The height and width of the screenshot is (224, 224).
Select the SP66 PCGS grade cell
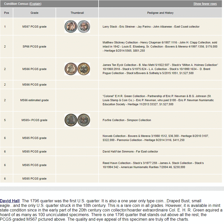[x=34, y=46]
